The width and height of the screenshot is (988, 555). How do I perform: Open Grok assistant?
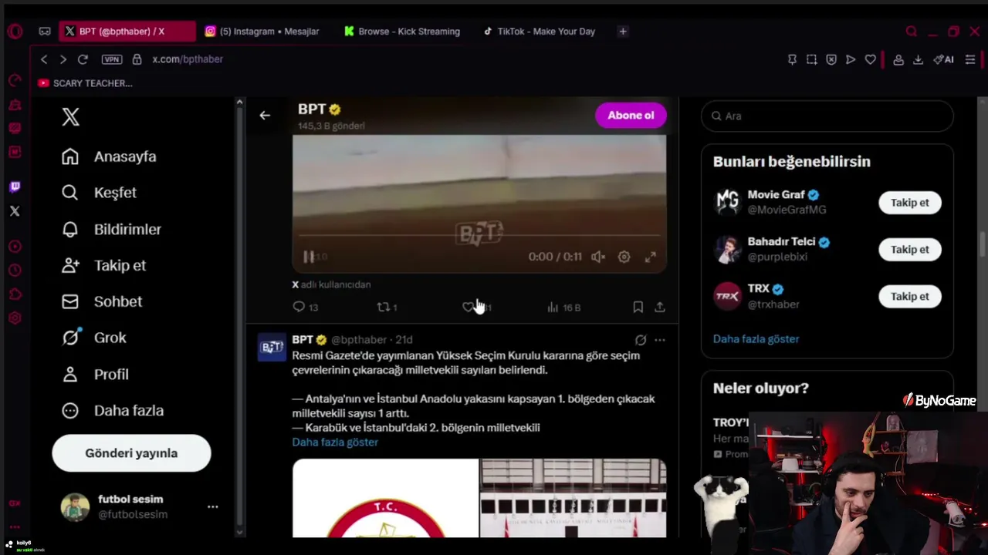click(x=93, y=338)
